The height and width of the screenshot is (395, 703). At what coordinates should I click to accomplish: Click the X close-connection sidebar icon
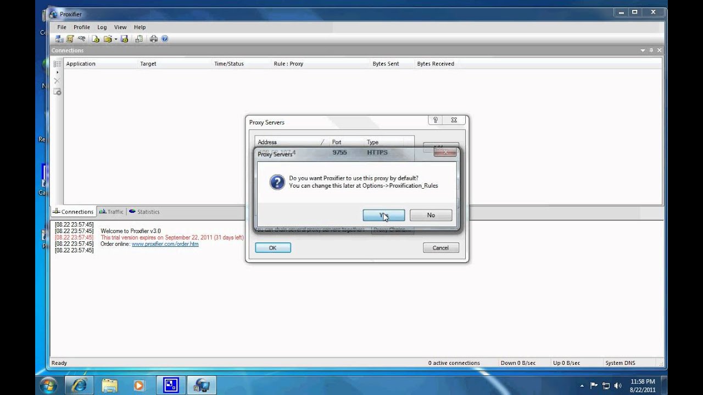57,81
